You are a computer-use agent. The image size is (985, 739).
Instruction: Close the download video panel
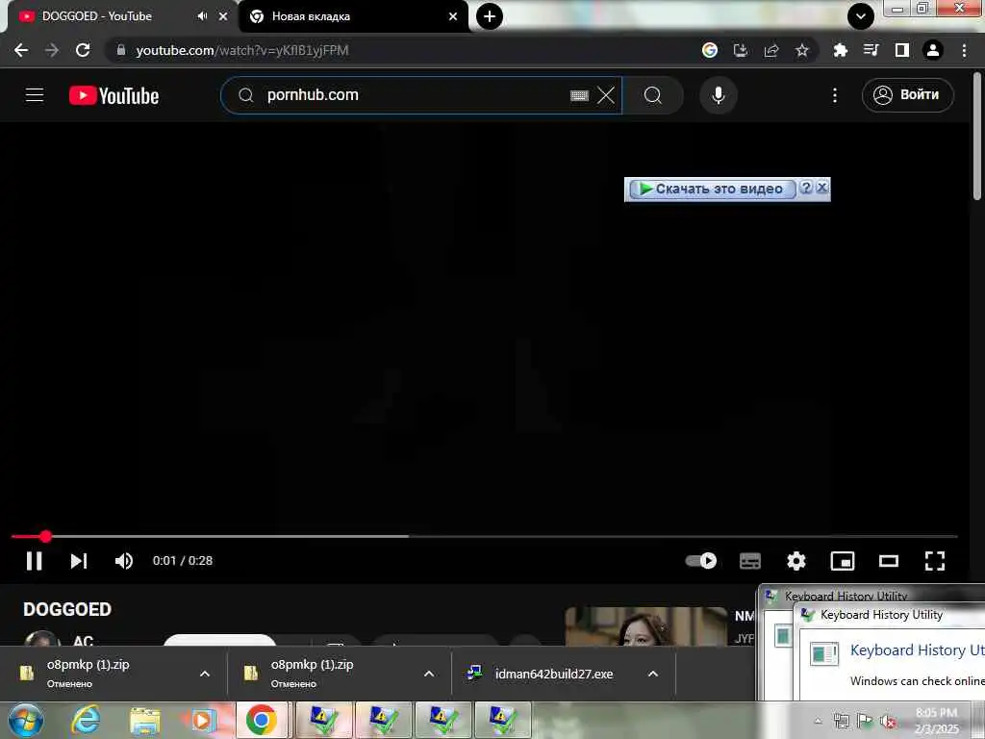pos(821,188)
